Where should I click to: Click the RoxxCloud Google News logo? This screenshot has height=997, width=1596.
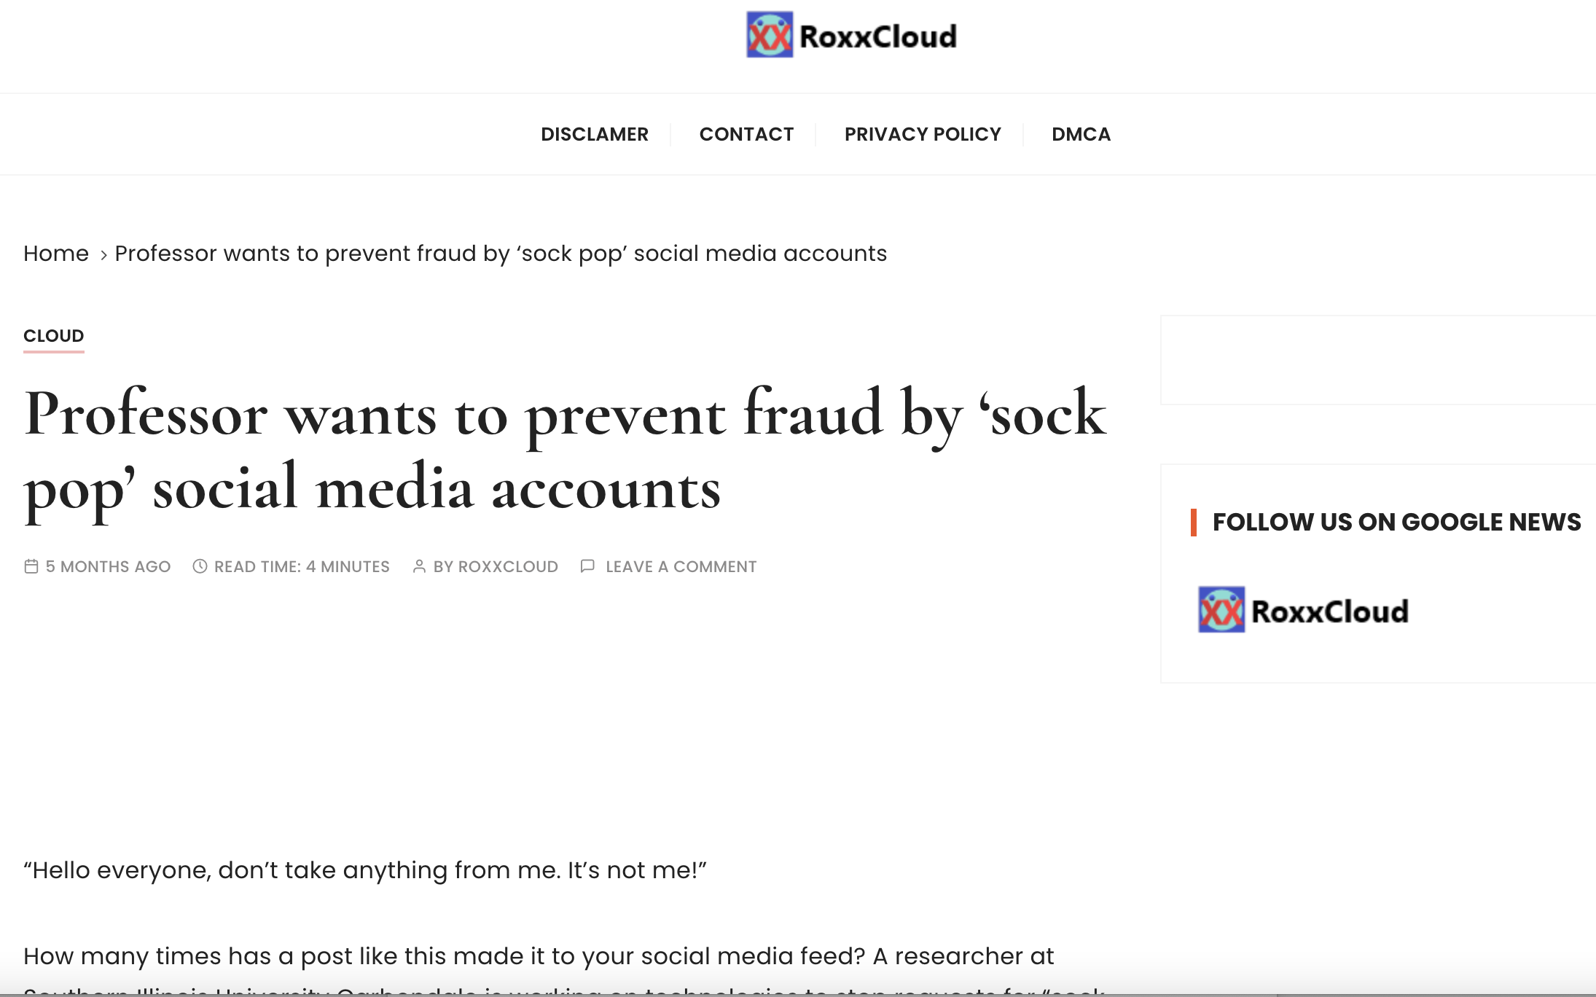tap(1303, 611)
